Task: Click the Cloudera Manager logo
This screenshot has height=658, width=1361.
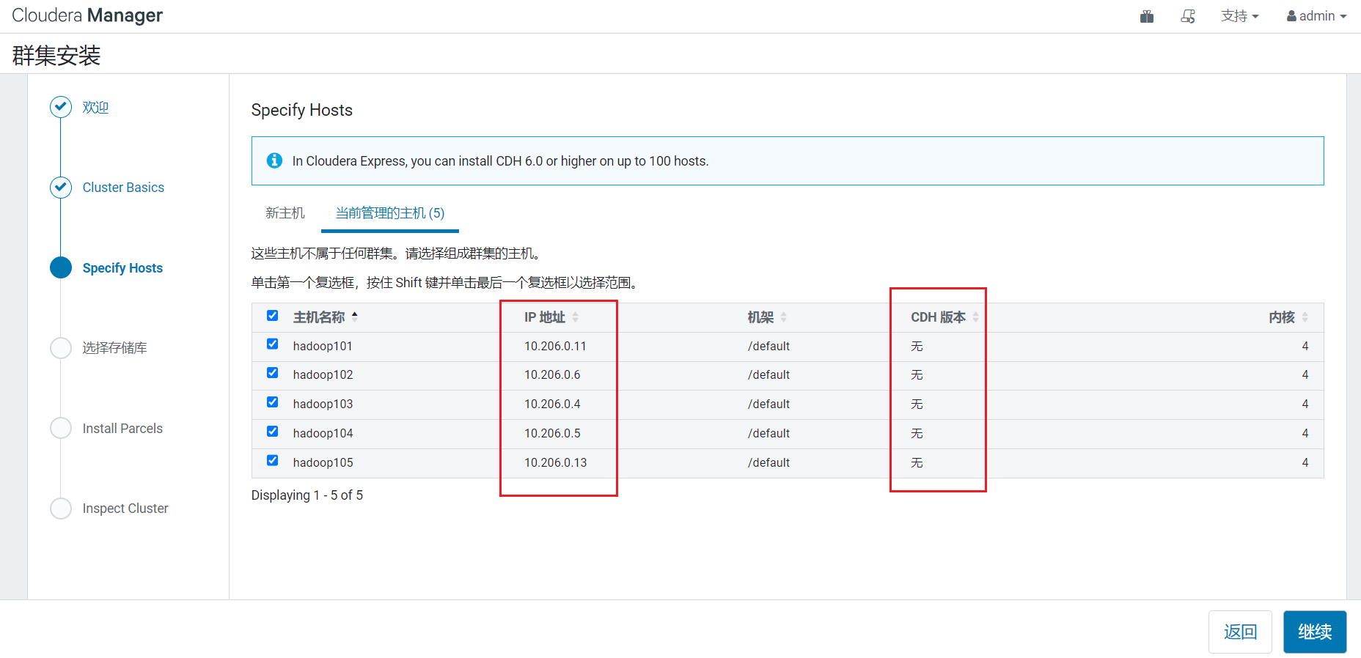Action: coord(87,15)
